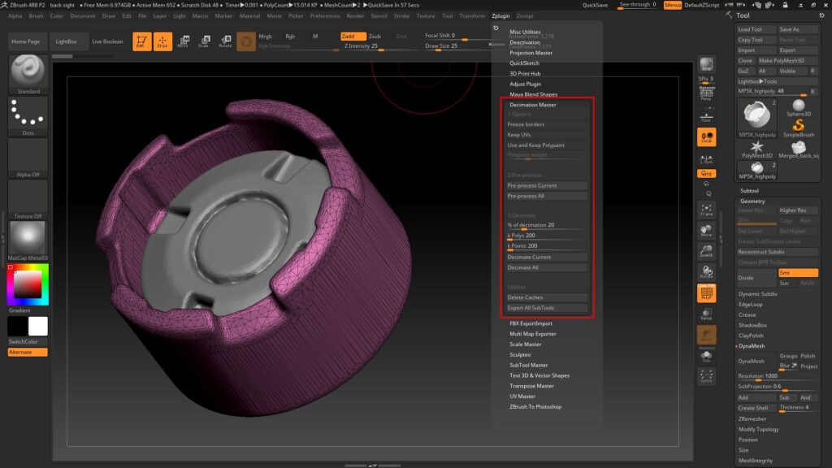Select the Scale transform icon on top shelf
832x468 pixels.
(204, 41)
